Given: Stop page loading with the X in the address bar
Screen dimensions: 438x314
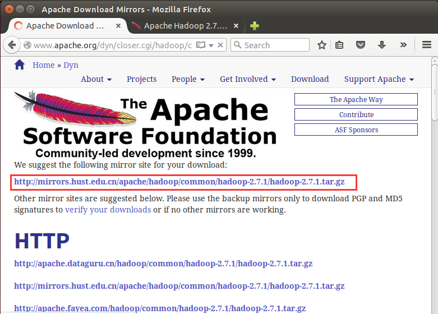Looking at the screenshot, I should click(x=220, y=45).
